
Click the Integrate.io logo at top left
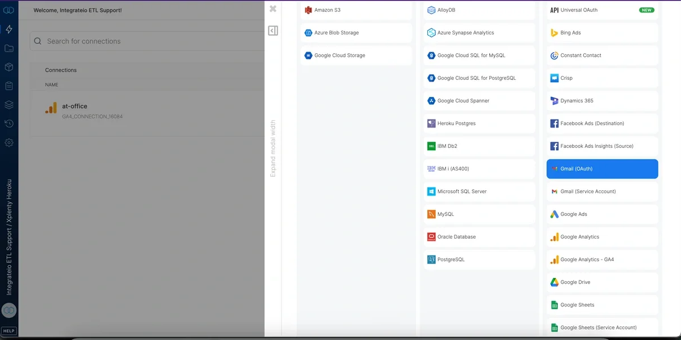tap(9, 10)
